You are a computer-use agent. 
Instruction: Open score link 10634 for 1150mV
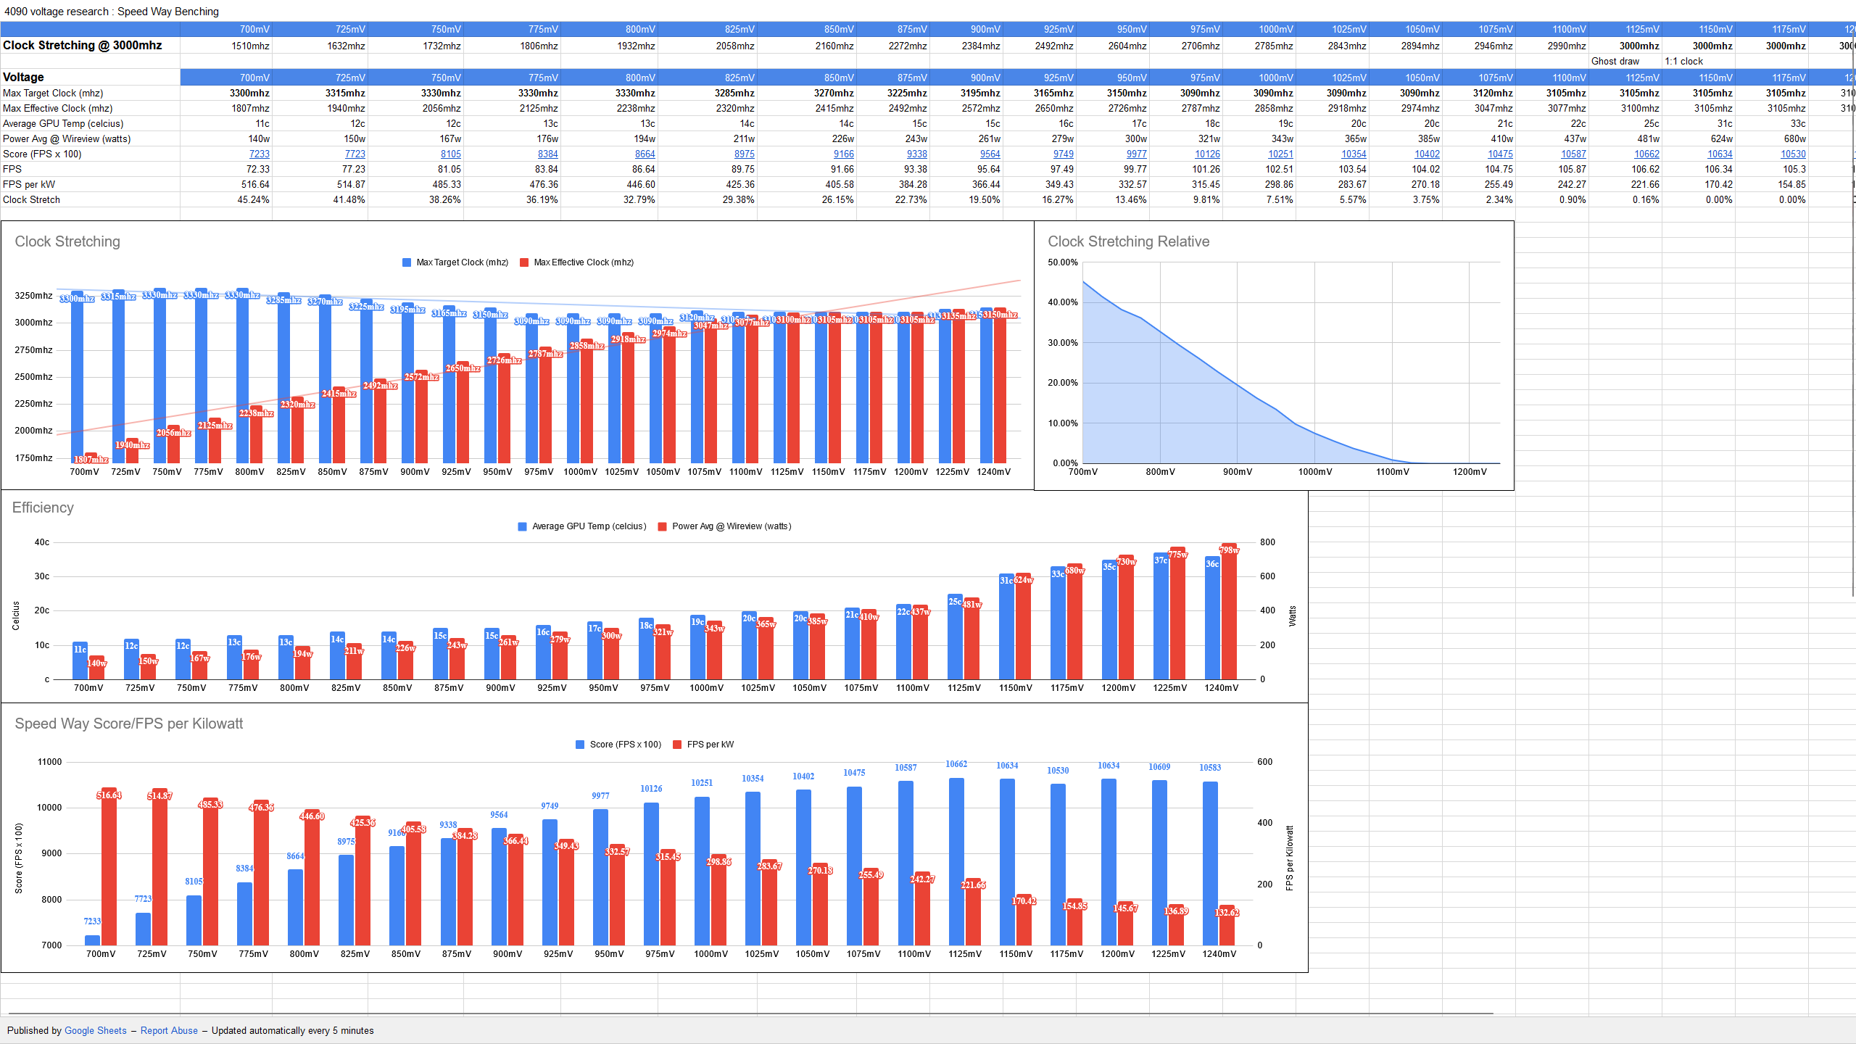pos(1720,154)
